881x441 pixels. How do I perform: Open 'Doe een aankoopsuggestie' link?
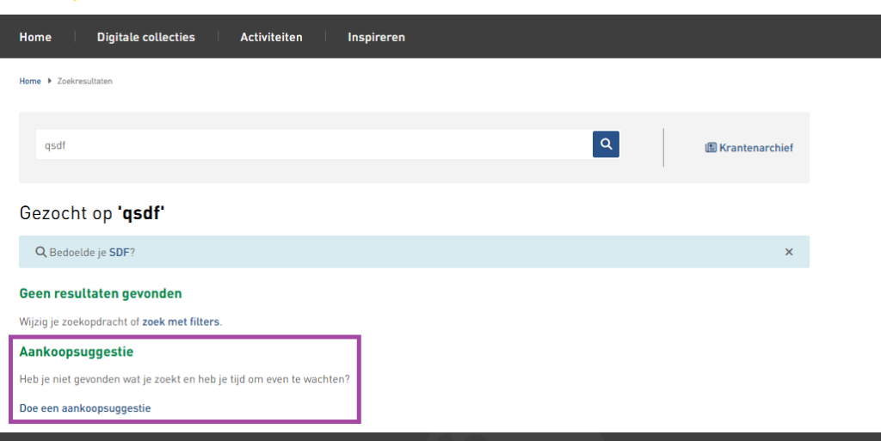tap(85, 408)
